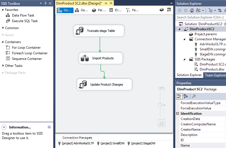Adjust the designer zoom slider handle
226x148 pixels.
[161, 105]
